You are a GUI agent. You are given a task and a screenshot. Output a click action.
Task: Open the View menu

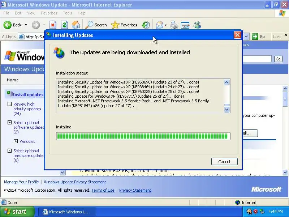click(31, 13)
